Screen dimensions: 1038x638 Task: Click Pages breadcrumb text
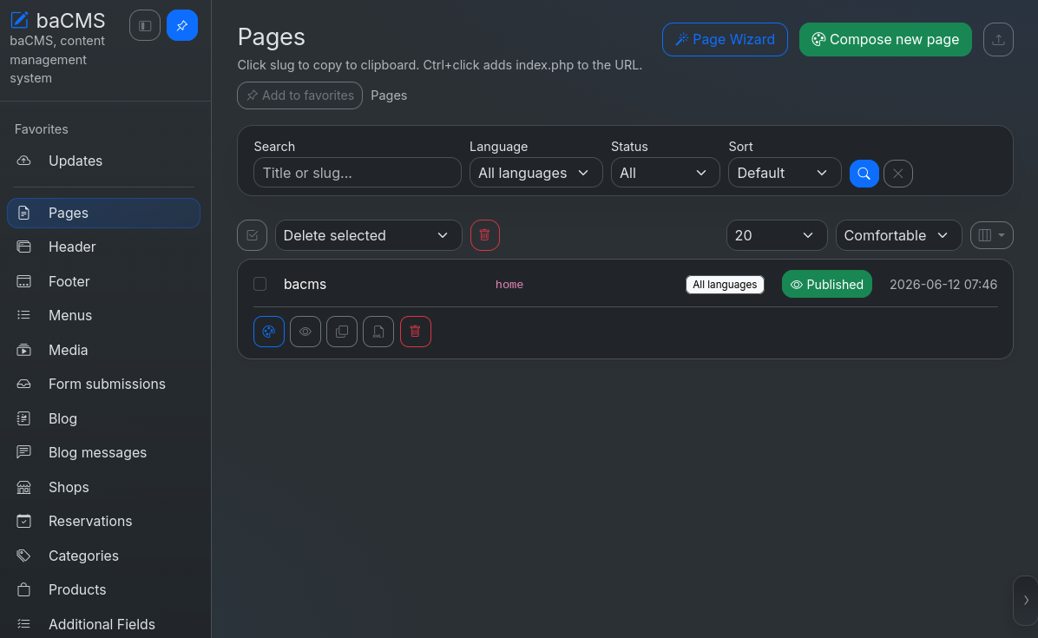pyautogui.click(x=389, y=95)
